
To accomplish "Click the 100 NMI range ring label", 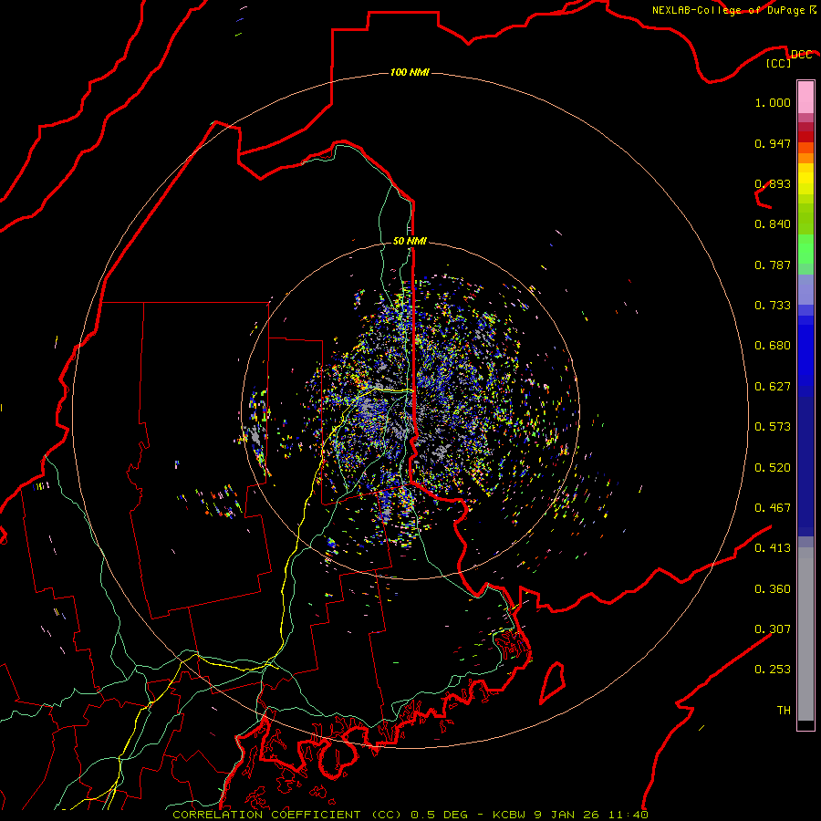I will pos(410,72).
